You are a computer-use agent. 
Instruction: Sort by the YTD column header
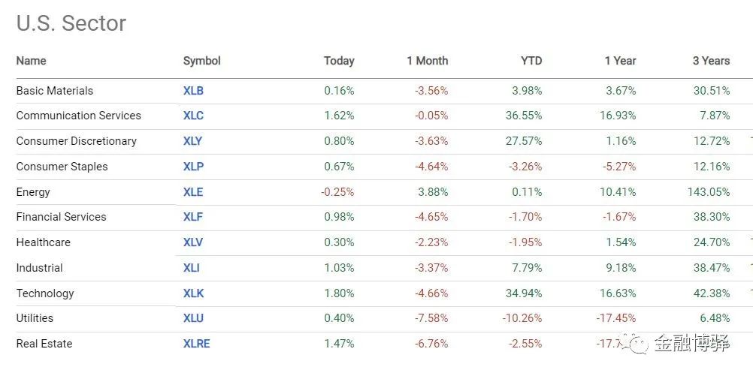(x=531, y=61)
